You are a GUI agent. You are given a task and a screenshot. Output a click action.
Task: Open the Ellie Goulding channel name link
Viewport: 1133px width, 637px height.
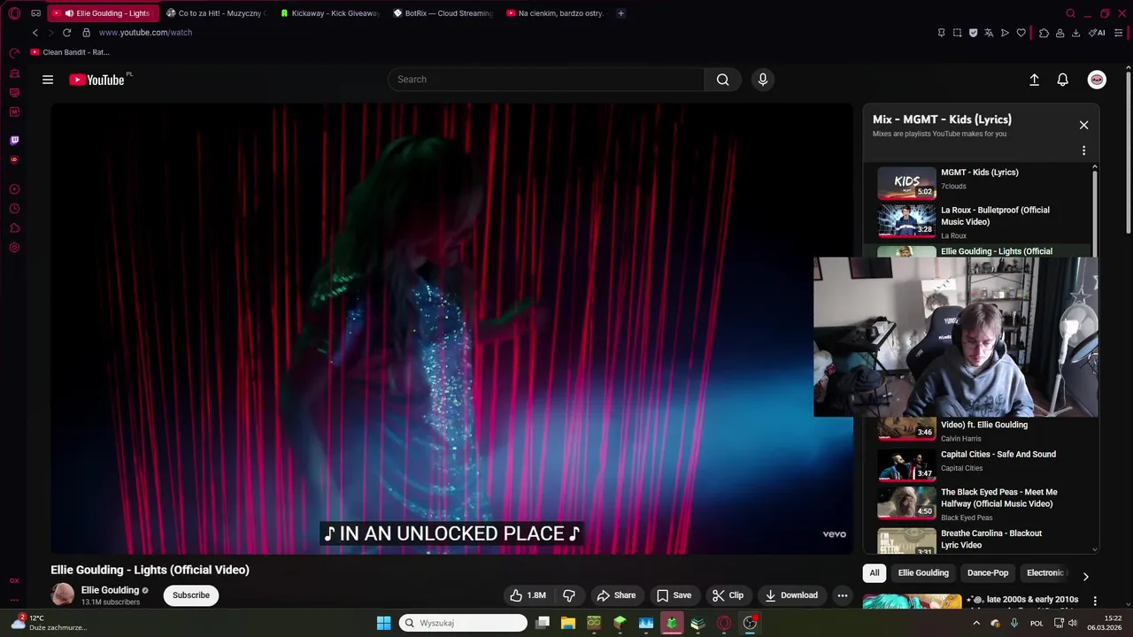click(x=110, y=590)
